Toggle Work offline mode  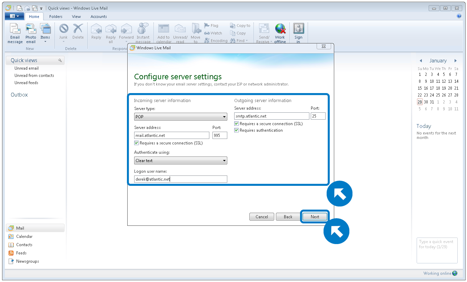point(280,33)
